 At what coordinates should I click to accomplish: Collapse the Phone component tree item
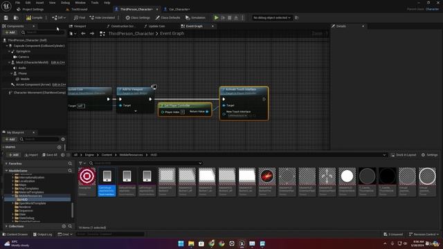tap(12, 73)
